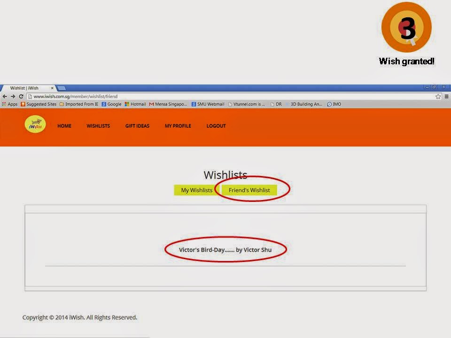Select the My Wishlists tab
Screen dimensions: 451x338
[x=197, y=190]
